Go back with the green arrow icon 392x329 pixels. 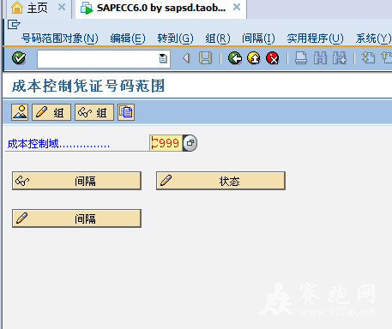[235, 58]
